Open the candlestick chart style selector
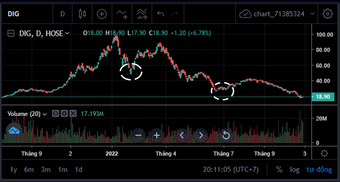The image size is (340, 182). 82,14
